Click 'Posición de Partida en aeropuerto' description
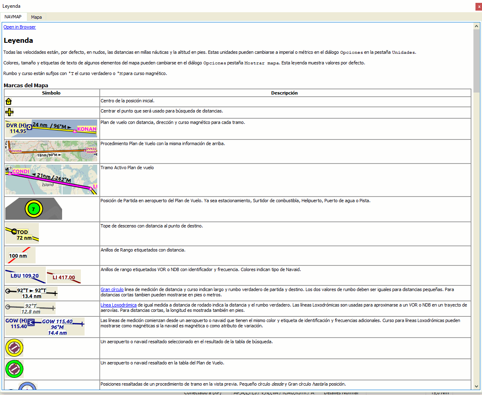The image size is (482, 395). tap(235, 201)
